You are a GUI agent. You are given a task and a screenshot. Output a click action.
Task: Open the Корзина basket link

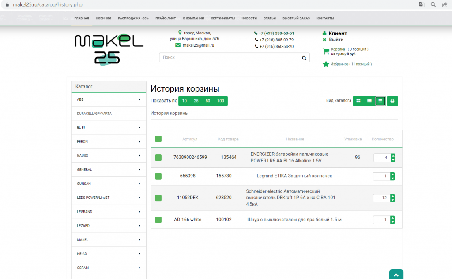coord(338,49)
